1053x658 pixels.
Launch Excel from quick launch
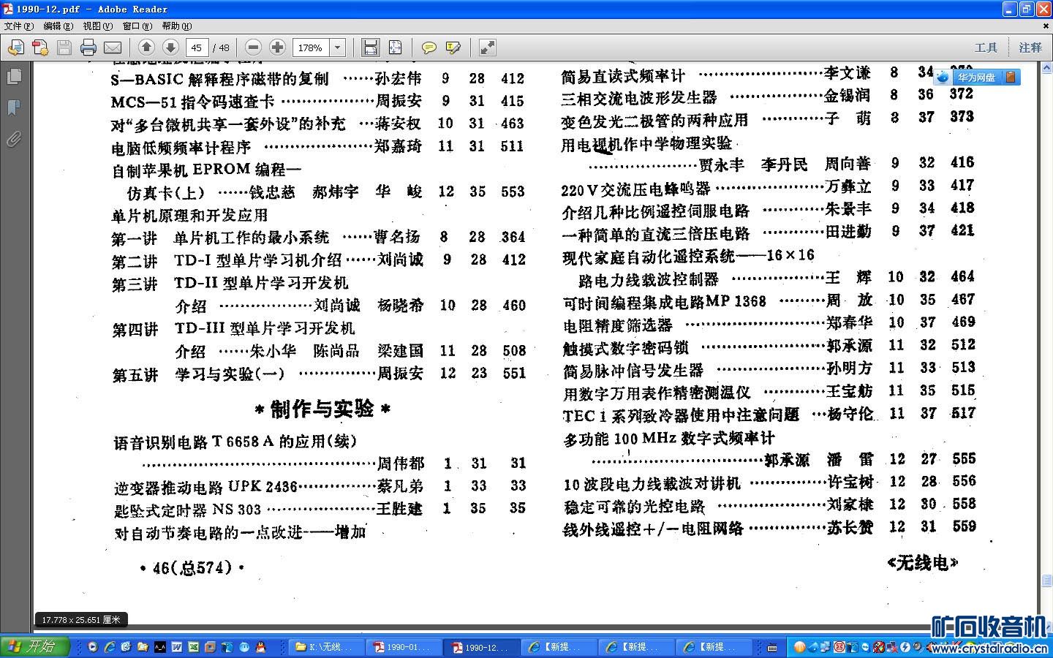[x=194, y=647]
